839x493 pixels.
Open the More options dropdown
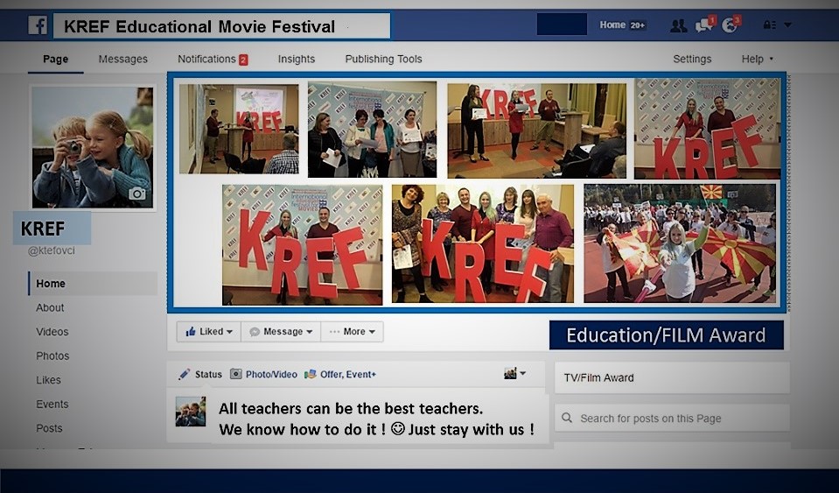coord(352,332)
